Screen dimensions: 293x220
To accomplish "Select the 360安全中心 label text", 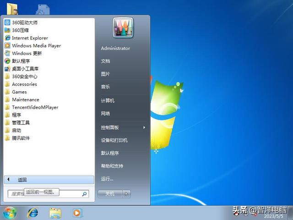I will [25, 77].
